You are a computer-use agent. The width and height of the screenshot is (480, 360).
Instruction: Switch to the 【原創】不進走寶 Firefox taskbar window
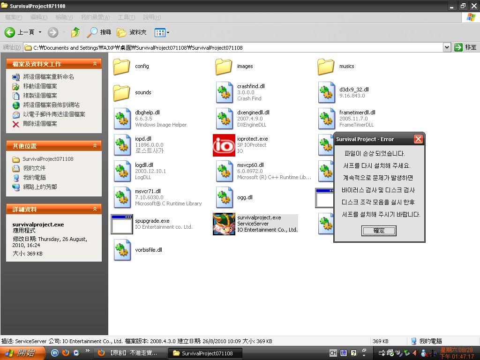click(130, 353)
